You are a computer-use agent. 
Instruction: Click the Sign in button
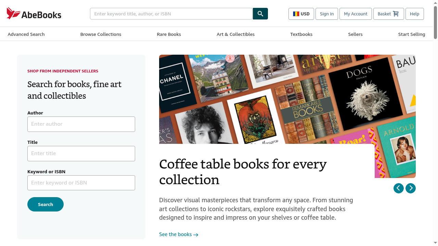(326, 14)
